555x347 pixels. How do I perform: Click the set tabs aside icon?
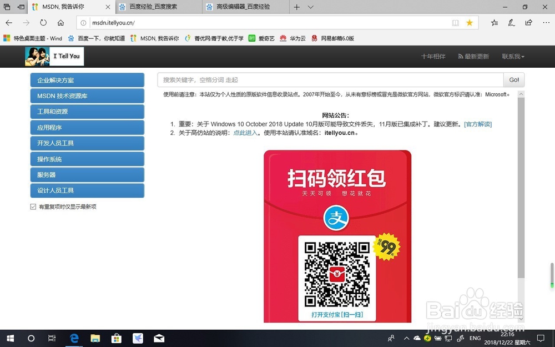pyautogui.click(x=21, y=7)
